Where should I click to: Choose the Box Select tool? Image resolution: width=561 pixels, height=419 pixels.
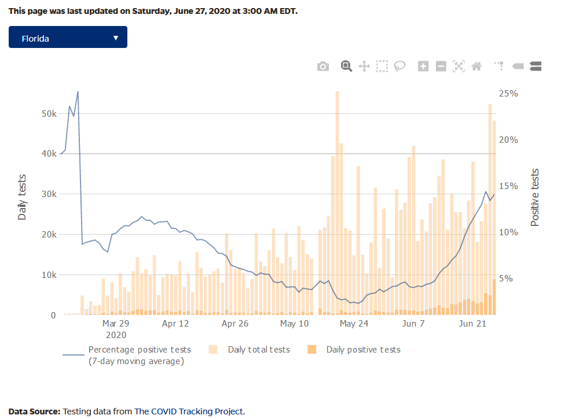tap(382, 66)
